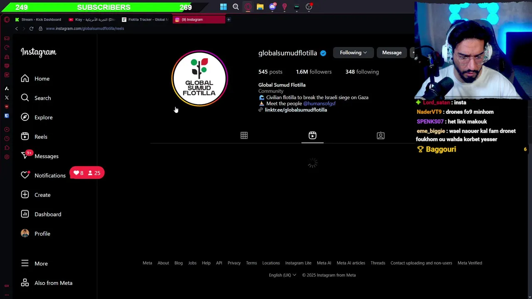
Task: Open the Instagram Lite footer link
Action: click(298, 263)
